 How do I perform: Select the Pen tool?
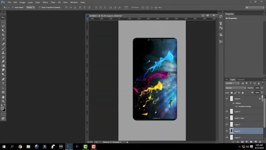(x=3, y=79)
